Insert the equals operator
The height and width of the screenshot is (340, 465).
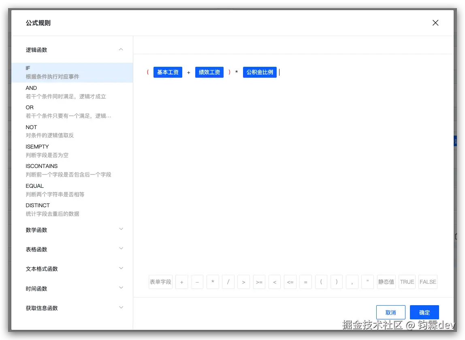click(305, 282)
